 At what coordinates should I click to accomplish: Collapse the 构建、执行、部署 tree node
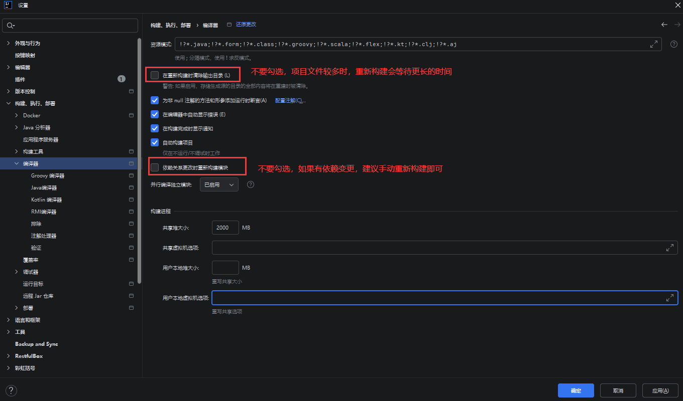[x=9, y=103]
